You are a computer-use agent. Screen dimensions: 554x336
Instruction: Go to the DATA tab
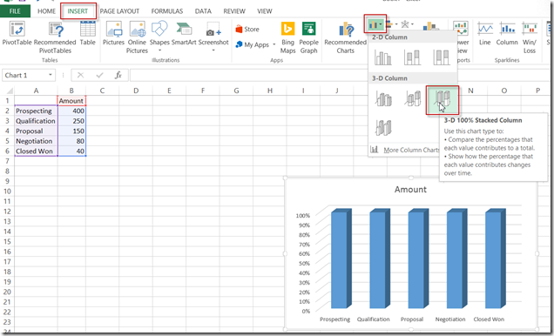[203, 11]
